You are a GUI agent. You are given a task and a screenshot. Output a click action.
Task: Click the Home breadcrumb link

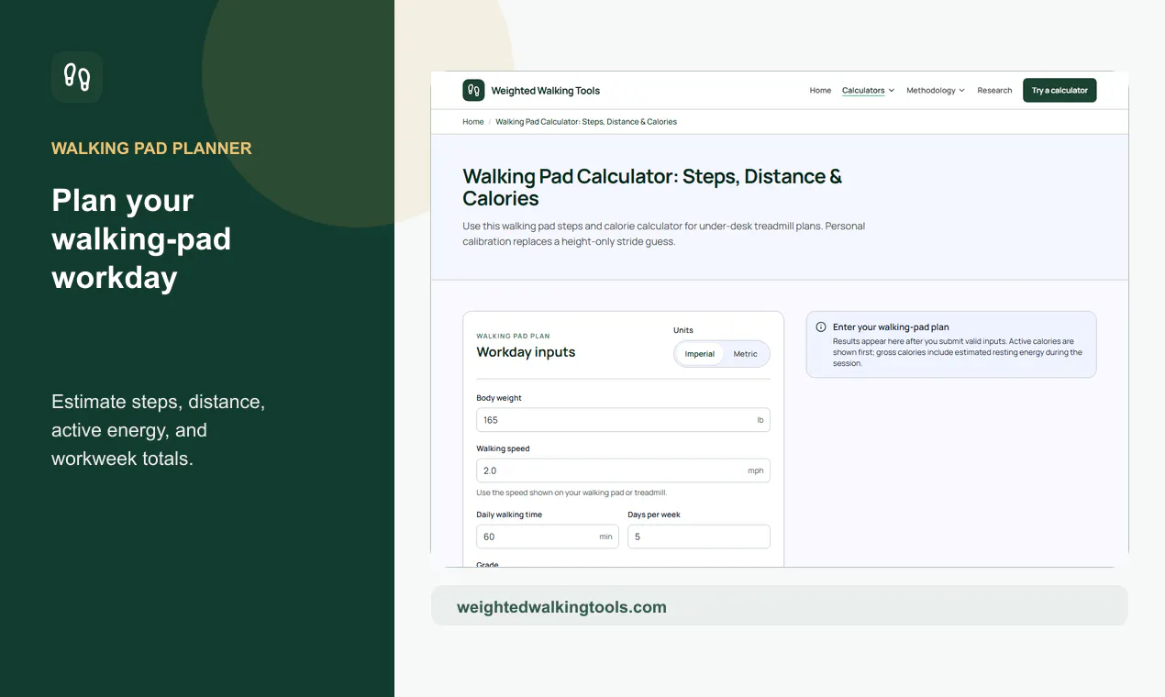point(472,122)
